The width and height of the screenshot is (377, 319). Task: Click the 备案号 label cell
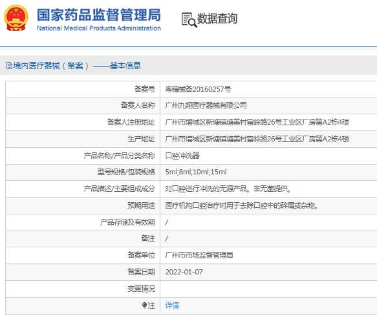(83, 89)
